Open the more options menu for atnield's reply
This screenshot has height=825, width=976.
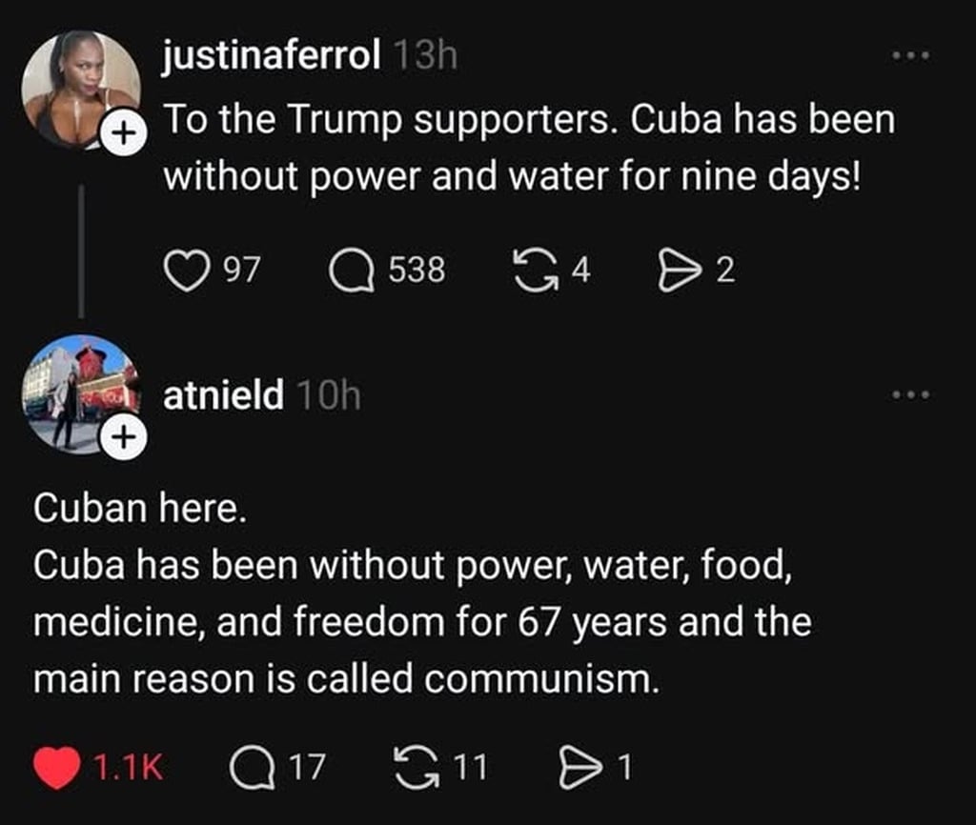click(x=908, y=393)
